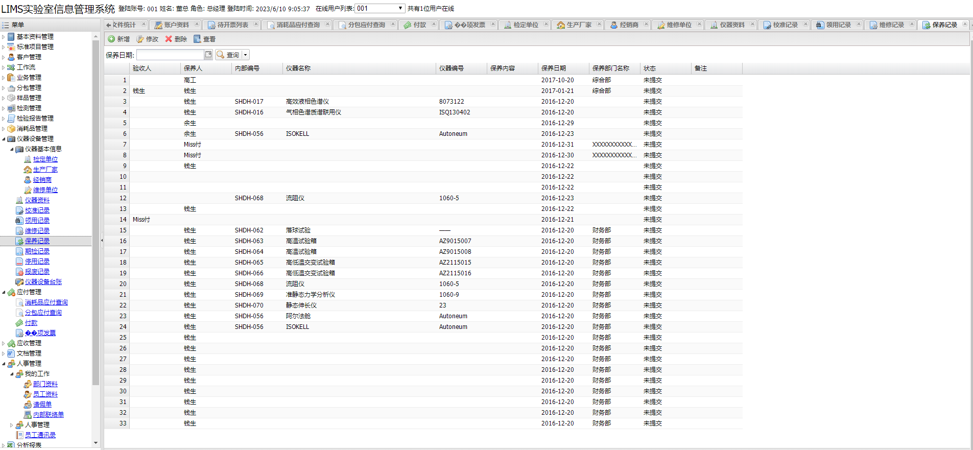Switch to the 账户资料 tab
973x450 pixels.
pyautogui.click(x=176, y=25)
